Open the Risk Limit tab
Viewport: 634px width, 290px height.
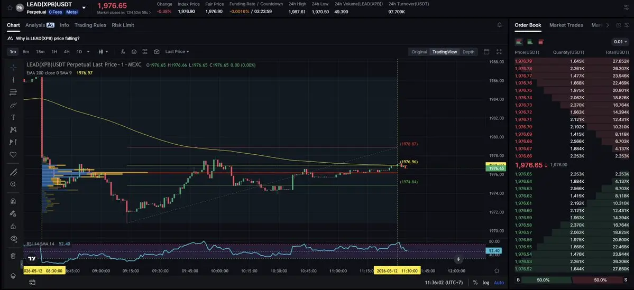[123, 25]
